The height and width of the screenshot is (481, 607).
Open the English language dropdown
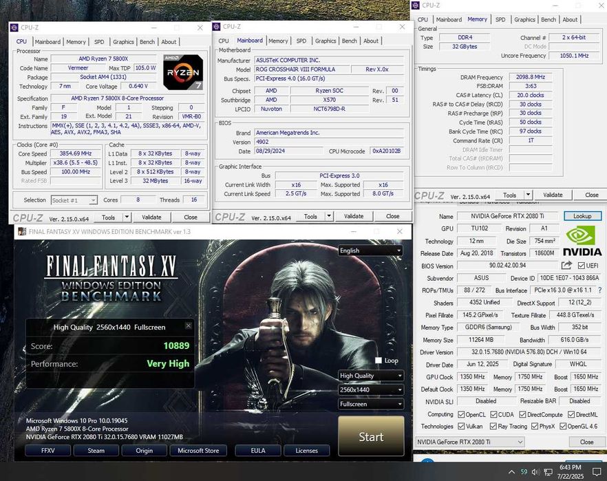tap(370, 250)
